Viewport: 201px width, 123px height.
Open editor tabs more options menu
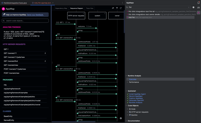click(122, 3)
